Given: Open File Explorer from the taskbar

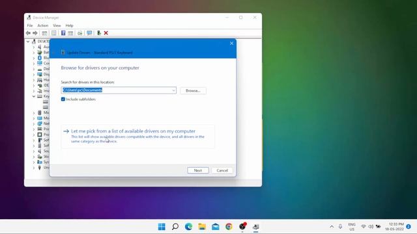Looking at the screenshot, I should [202, 227].
